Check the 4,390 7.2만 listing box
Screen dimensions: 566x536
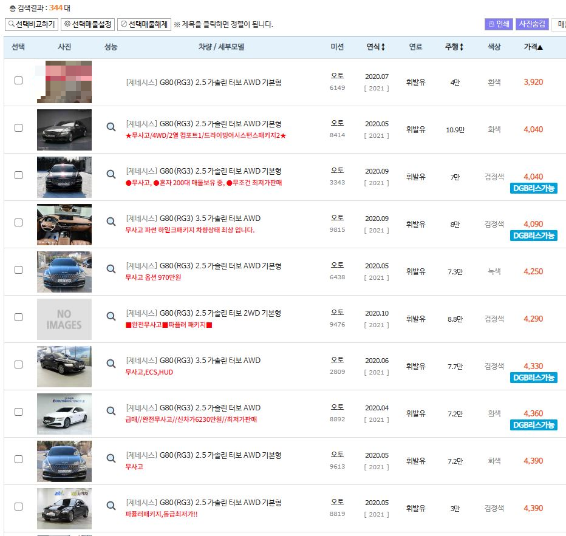point(18,459)
